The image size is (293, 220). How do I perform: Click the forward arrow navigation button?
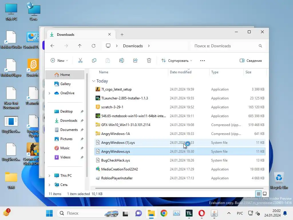[x=66, y=46]
